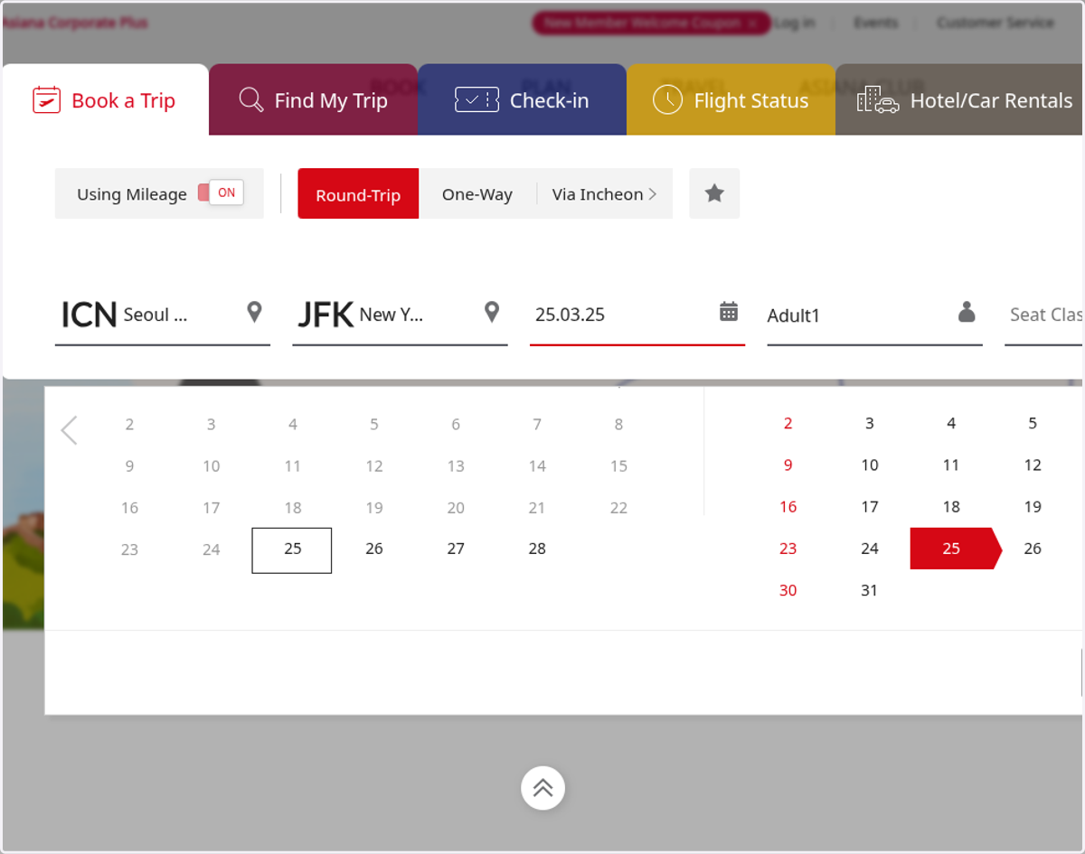Select day 12 in right calendar
This screenshot has height=854, width=1085.
[x=1033, y=465]
